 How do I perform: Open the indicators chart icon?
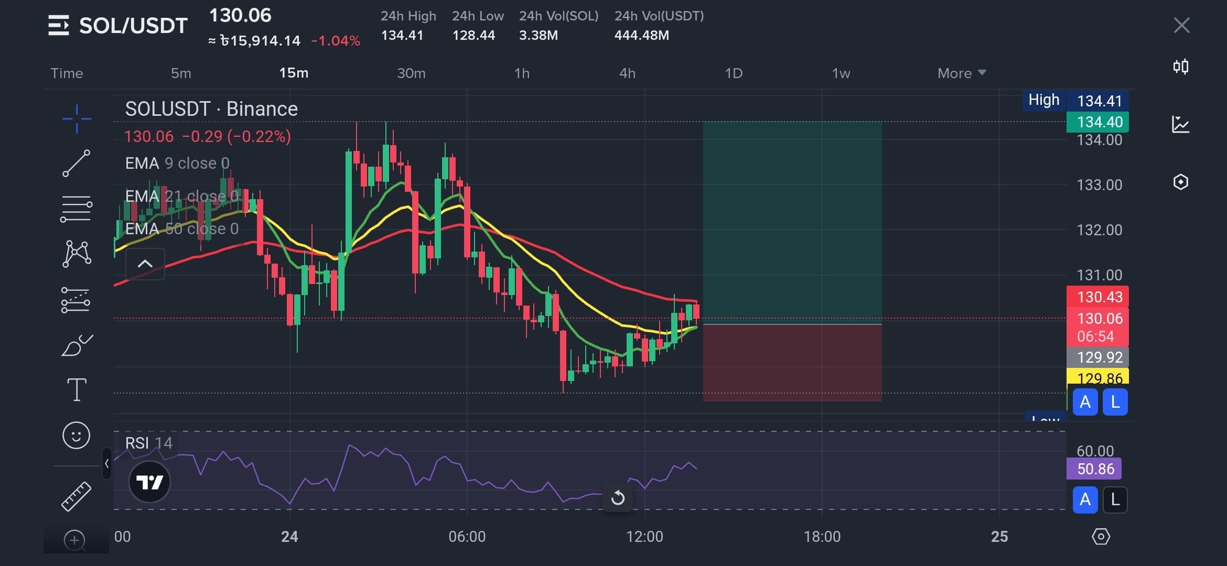(x=1181, y=124)
